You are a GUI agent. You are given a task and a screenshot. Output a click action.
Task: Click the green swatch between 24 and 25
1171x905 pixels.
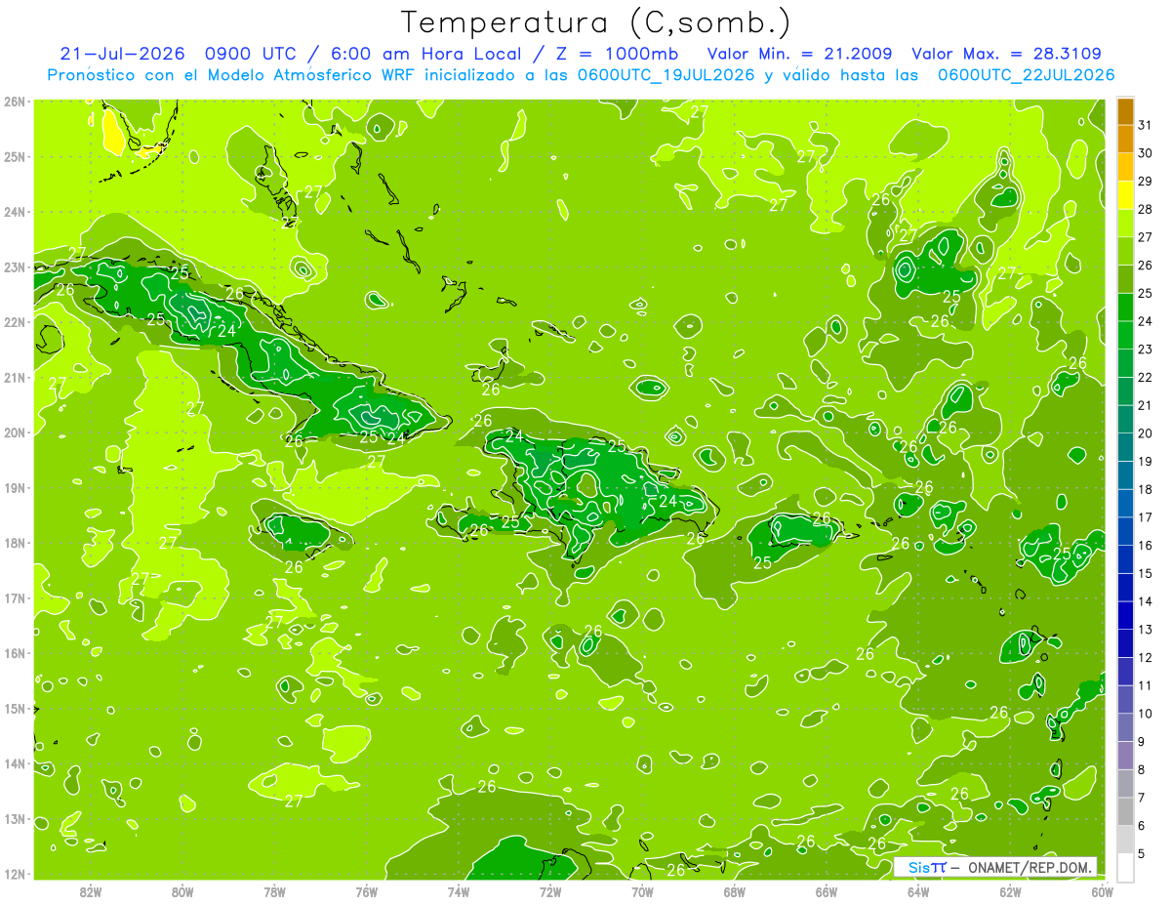point(1125,307)
